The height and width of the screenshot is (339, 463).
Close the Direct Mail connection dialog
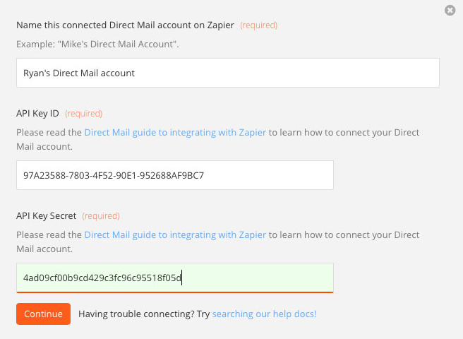click(450, 11)
